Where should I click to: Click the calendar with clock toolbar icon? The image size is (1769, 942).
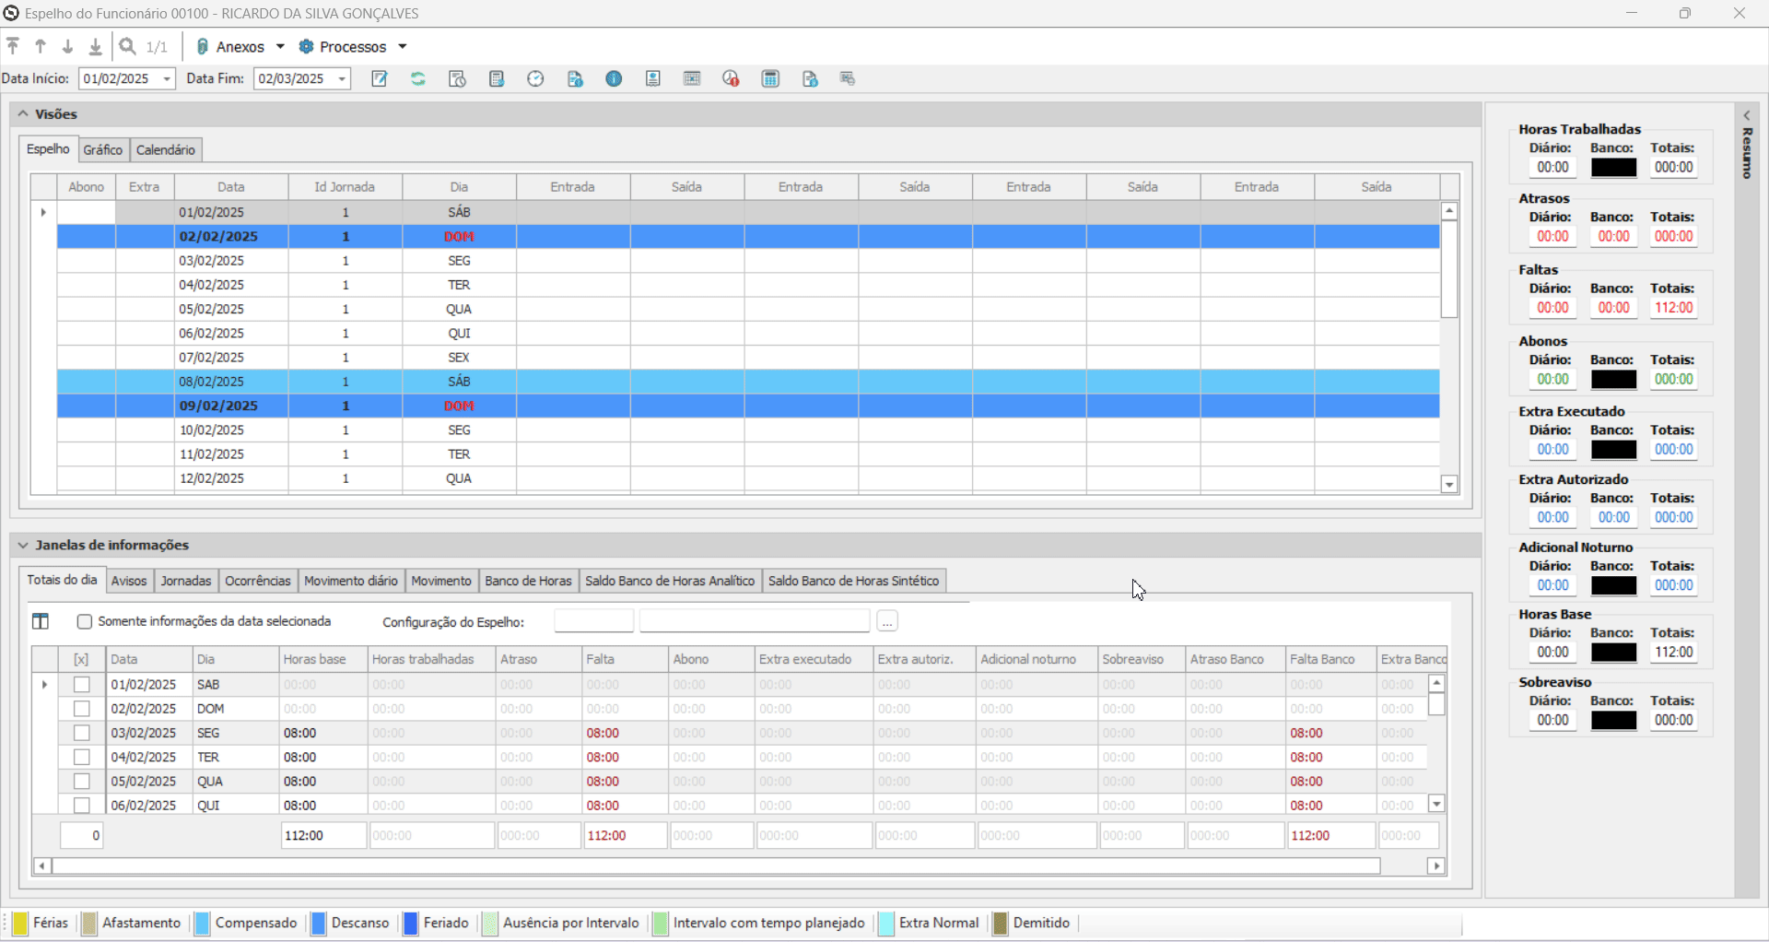457,79
